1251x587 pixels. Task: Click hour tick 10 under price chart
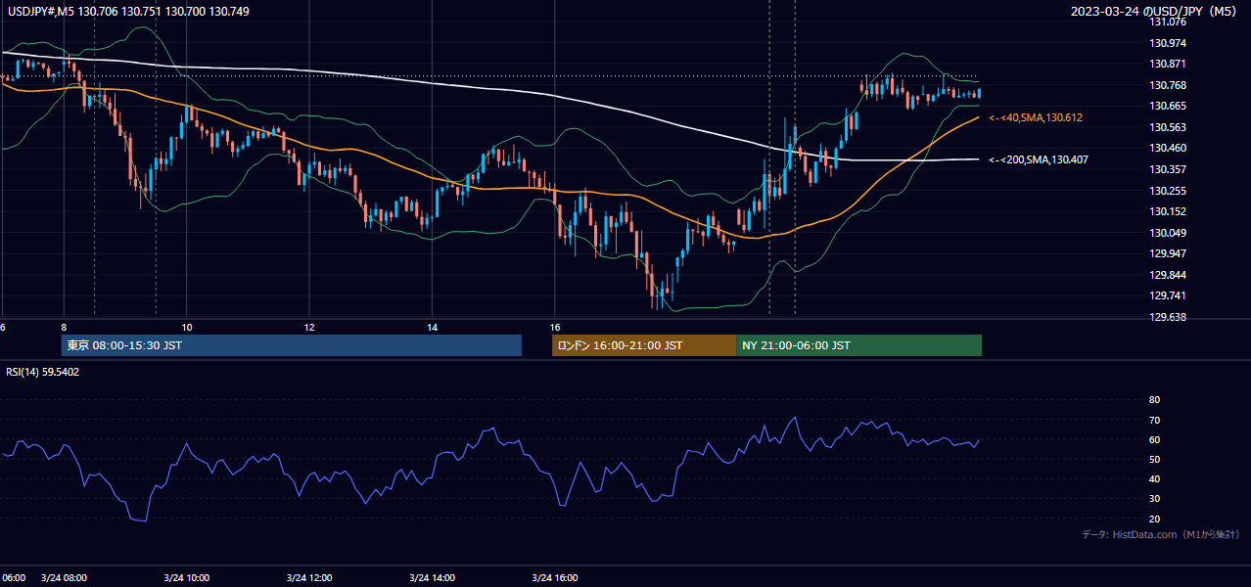pyautogui.click(x=186, y=327)
